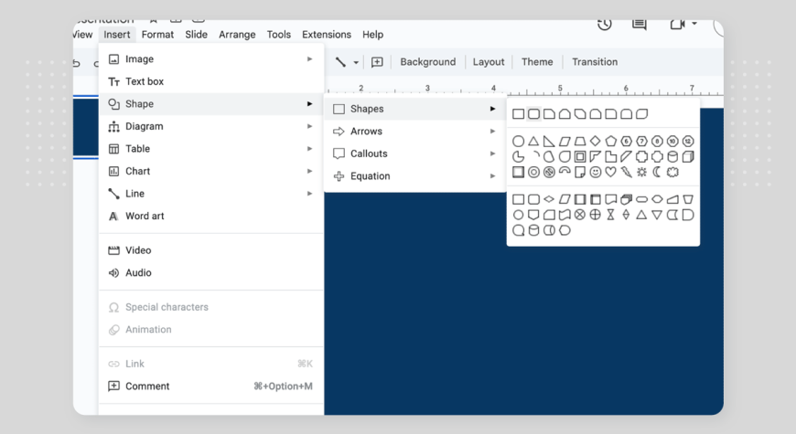
Task: Select the dodecagon shape labeled 12
Action: click(688, 141)
